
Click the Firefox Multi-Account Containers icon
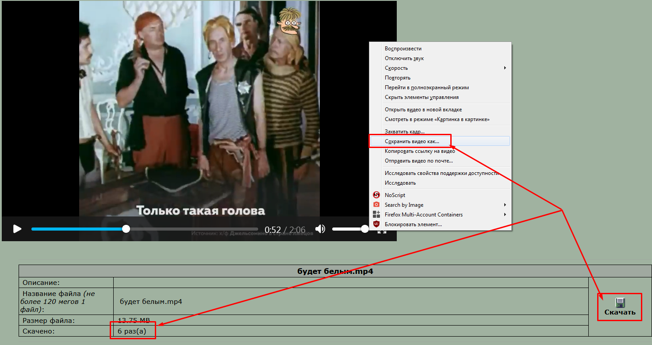(x=376, y=214)
